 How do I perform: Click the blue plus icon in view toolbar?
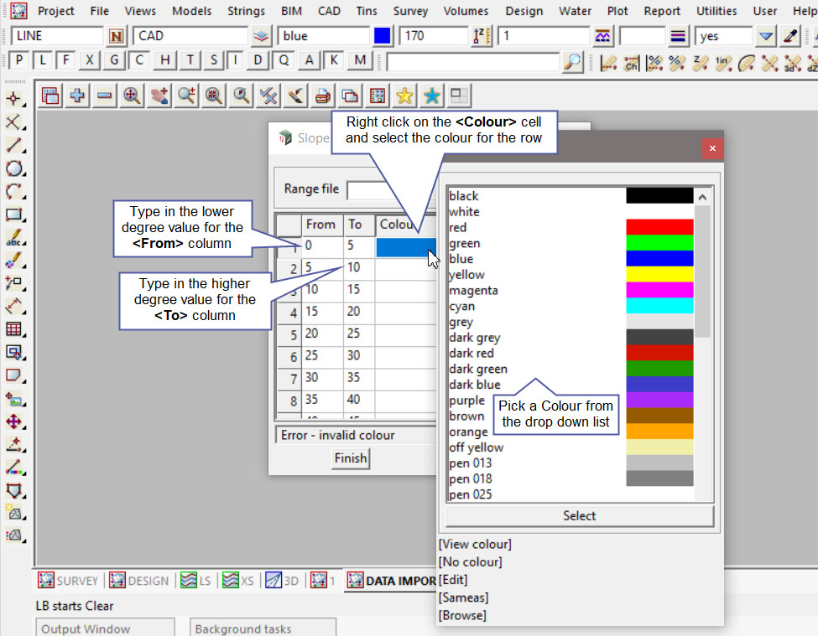point(77,96)
